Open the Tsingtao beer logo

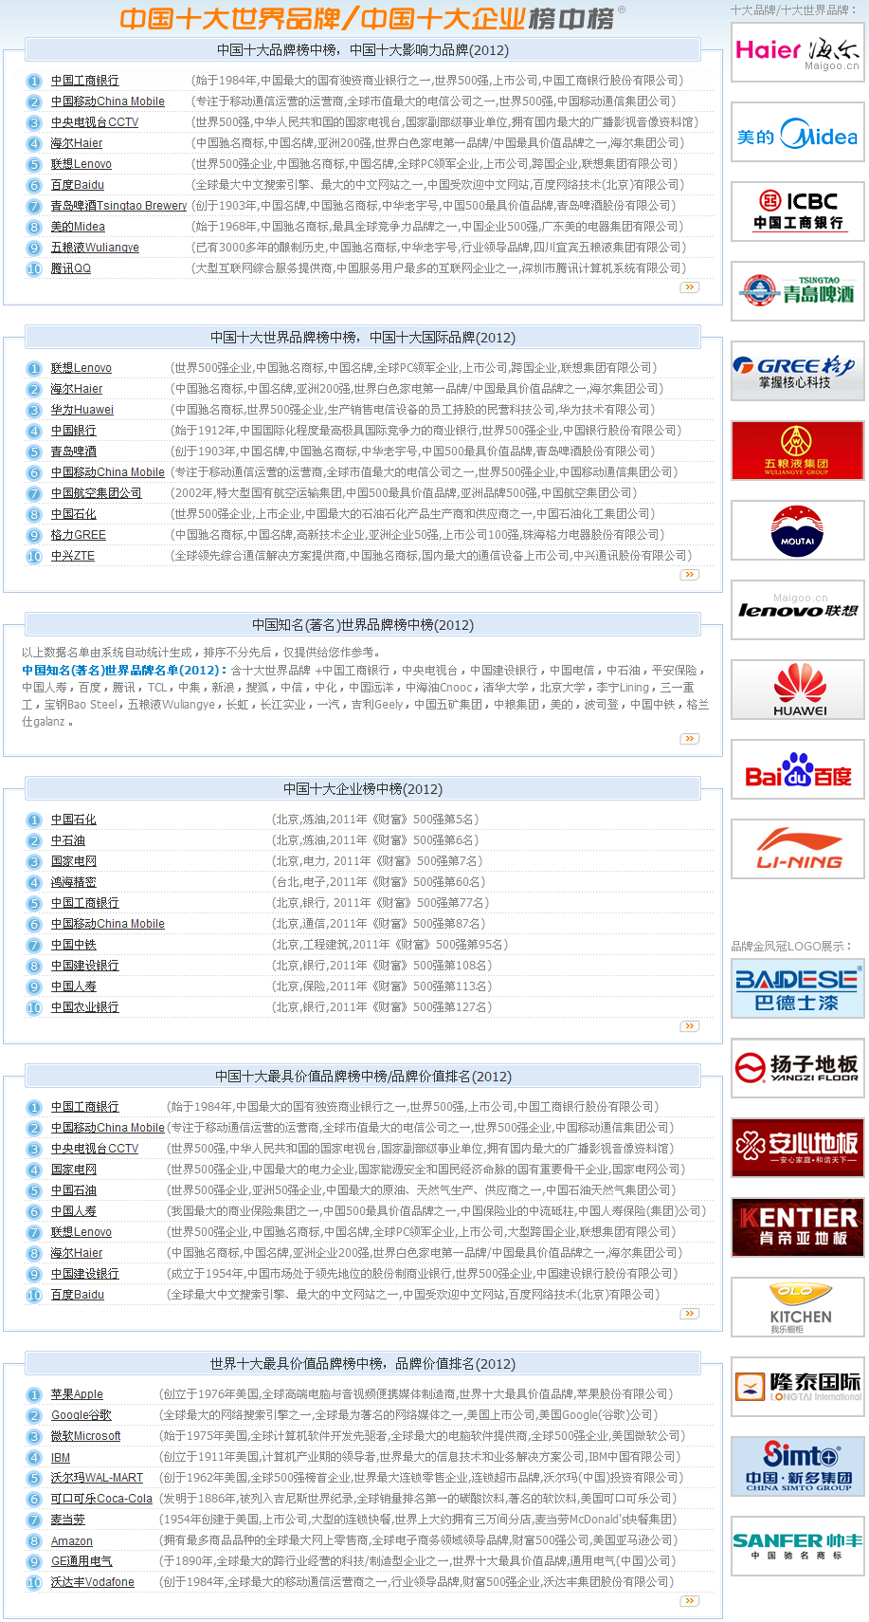(x=798, y=291)
